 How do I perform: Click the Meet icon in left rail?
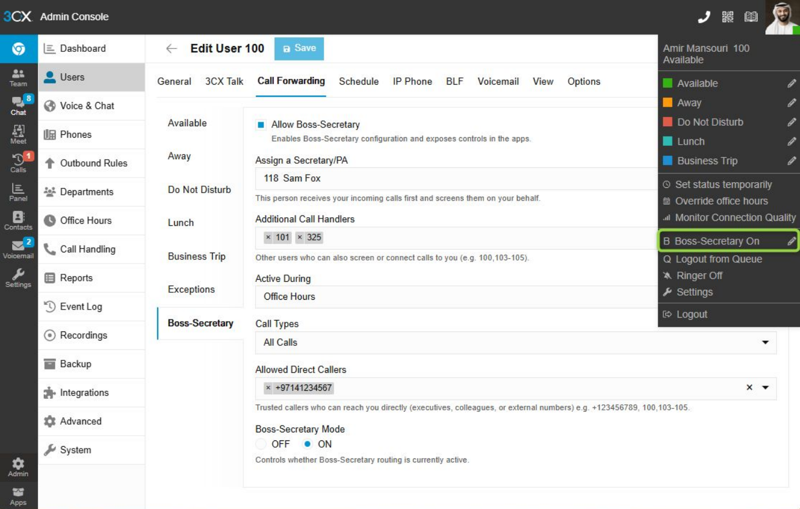(x=18, y=134)
